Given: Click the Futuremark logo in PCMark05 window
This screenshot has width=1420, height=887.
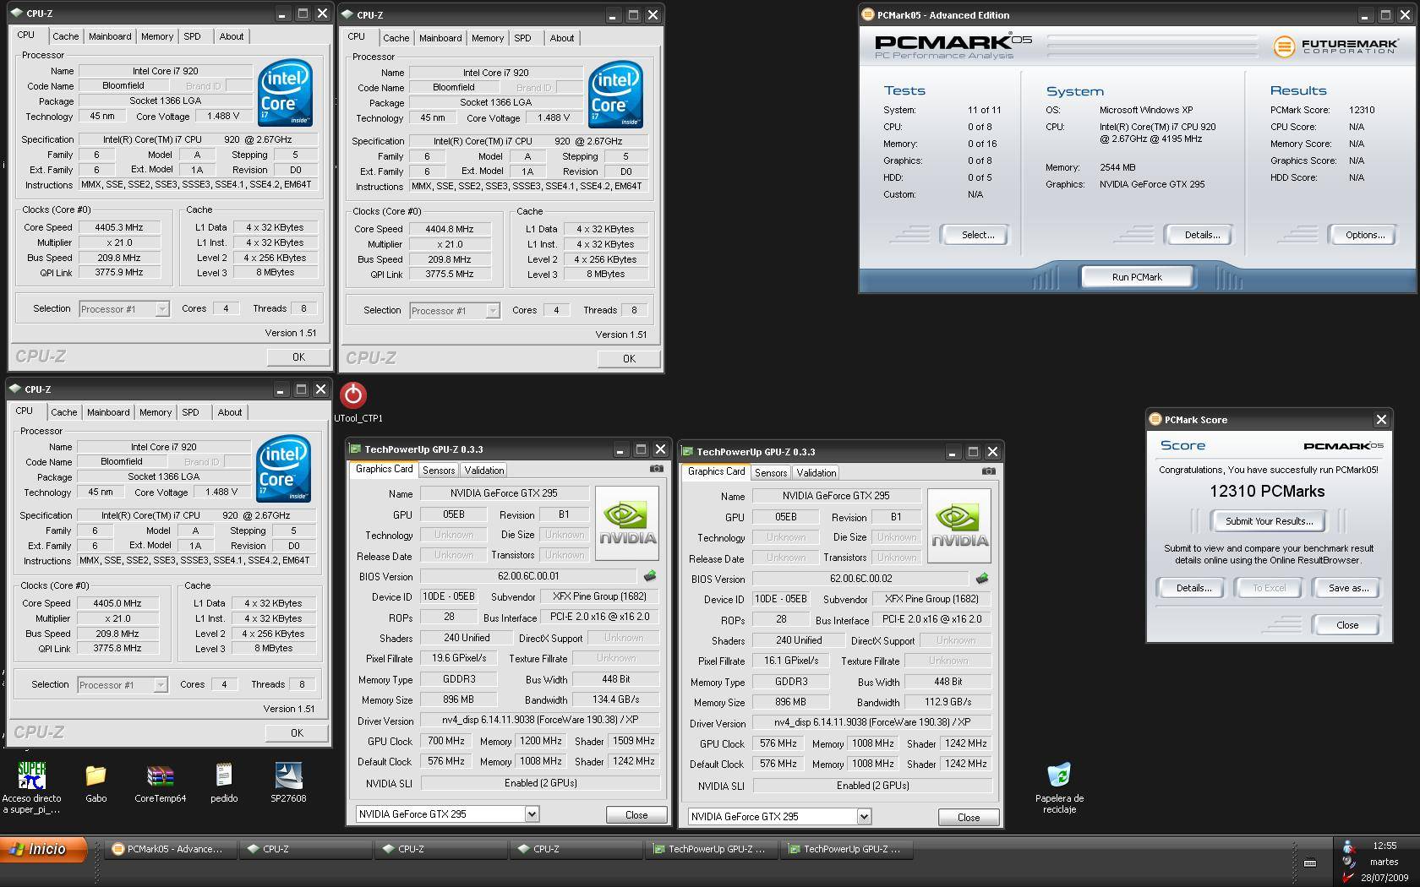Looking at the screenshot, I should pos(1335,46).
